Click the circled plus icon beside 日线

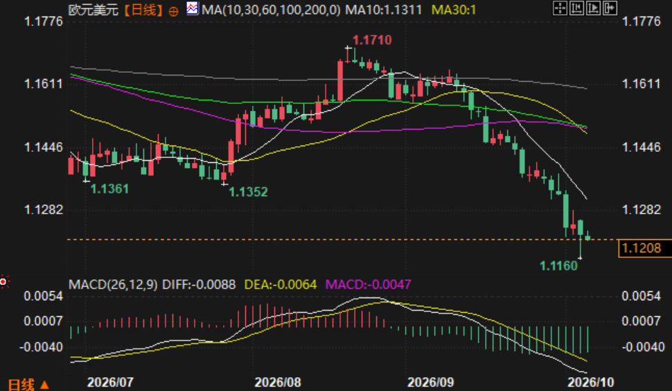point(174,11)
